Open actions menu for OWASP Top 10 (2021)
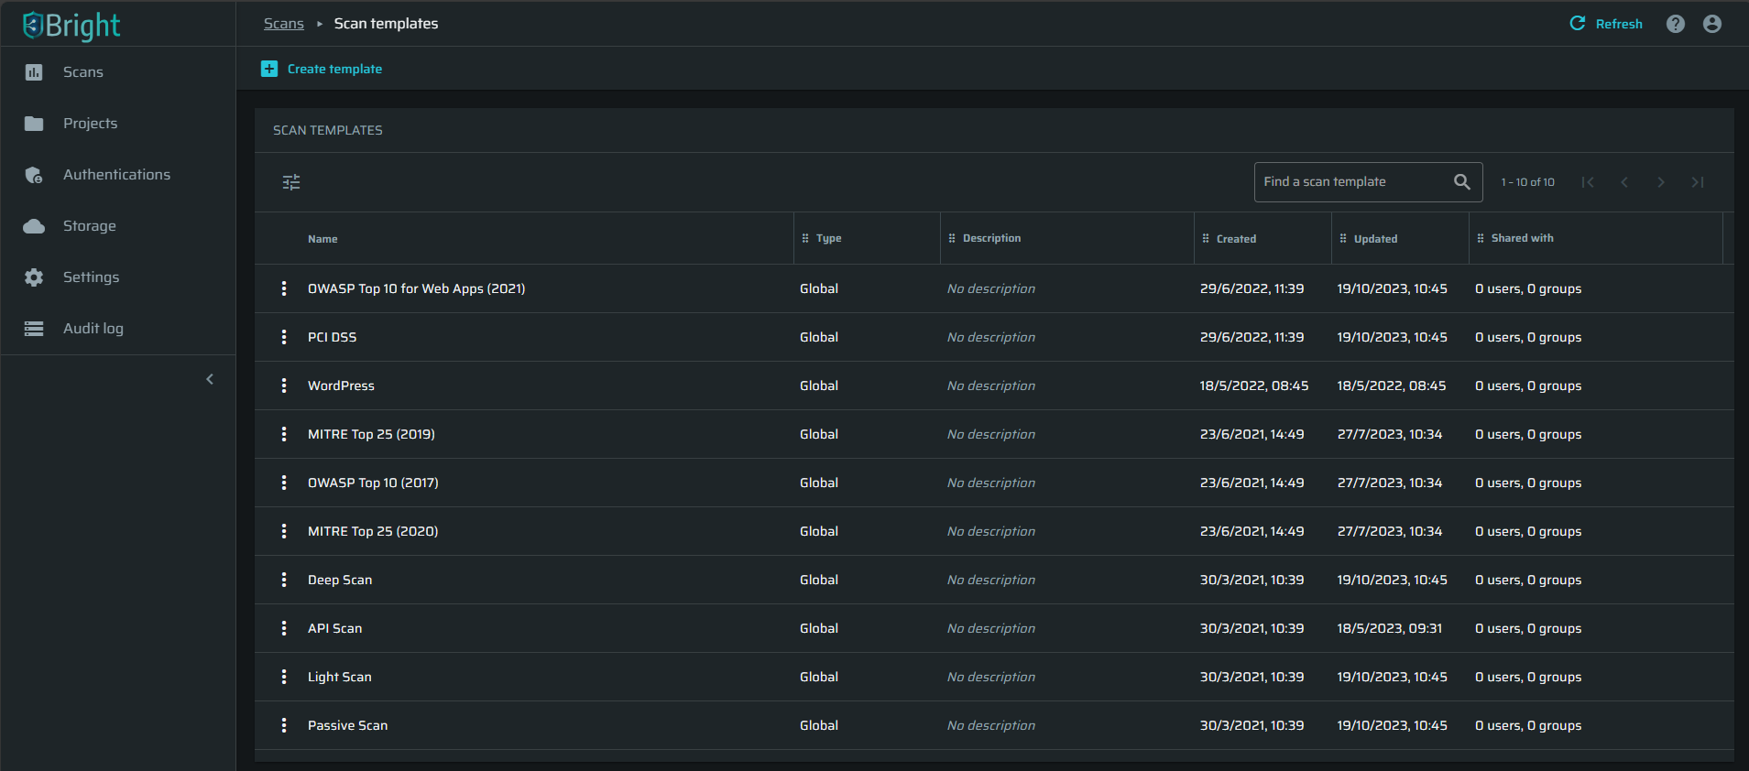 (284, 288)
